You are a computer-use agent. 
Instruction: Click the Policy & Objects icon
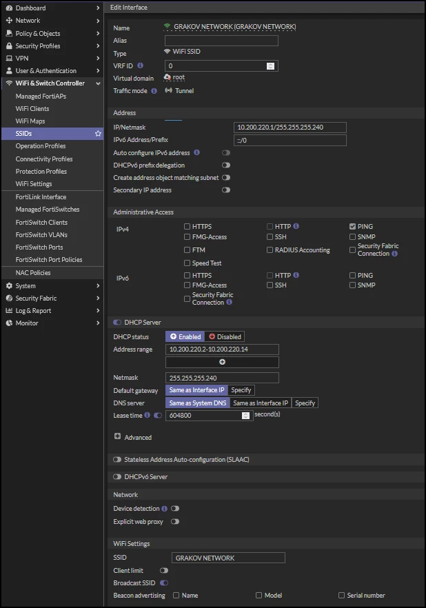[9, 33]
